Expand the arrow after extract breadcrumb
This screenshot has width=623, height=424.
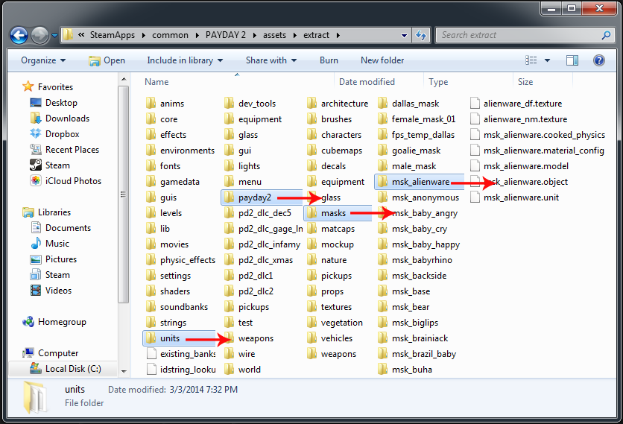[338, 35]
